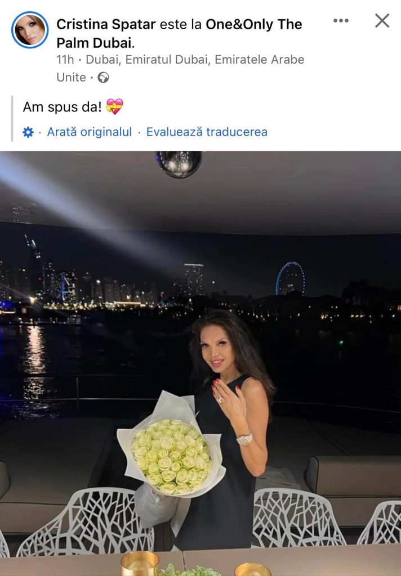The height and width of the screenshot is (576, 401).
Task: Click the disco ball at photo top
Action: click(x=179, y=164)
